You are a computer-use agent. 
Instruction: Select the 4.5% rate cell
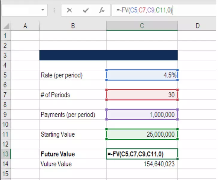(x=142, y=75)
